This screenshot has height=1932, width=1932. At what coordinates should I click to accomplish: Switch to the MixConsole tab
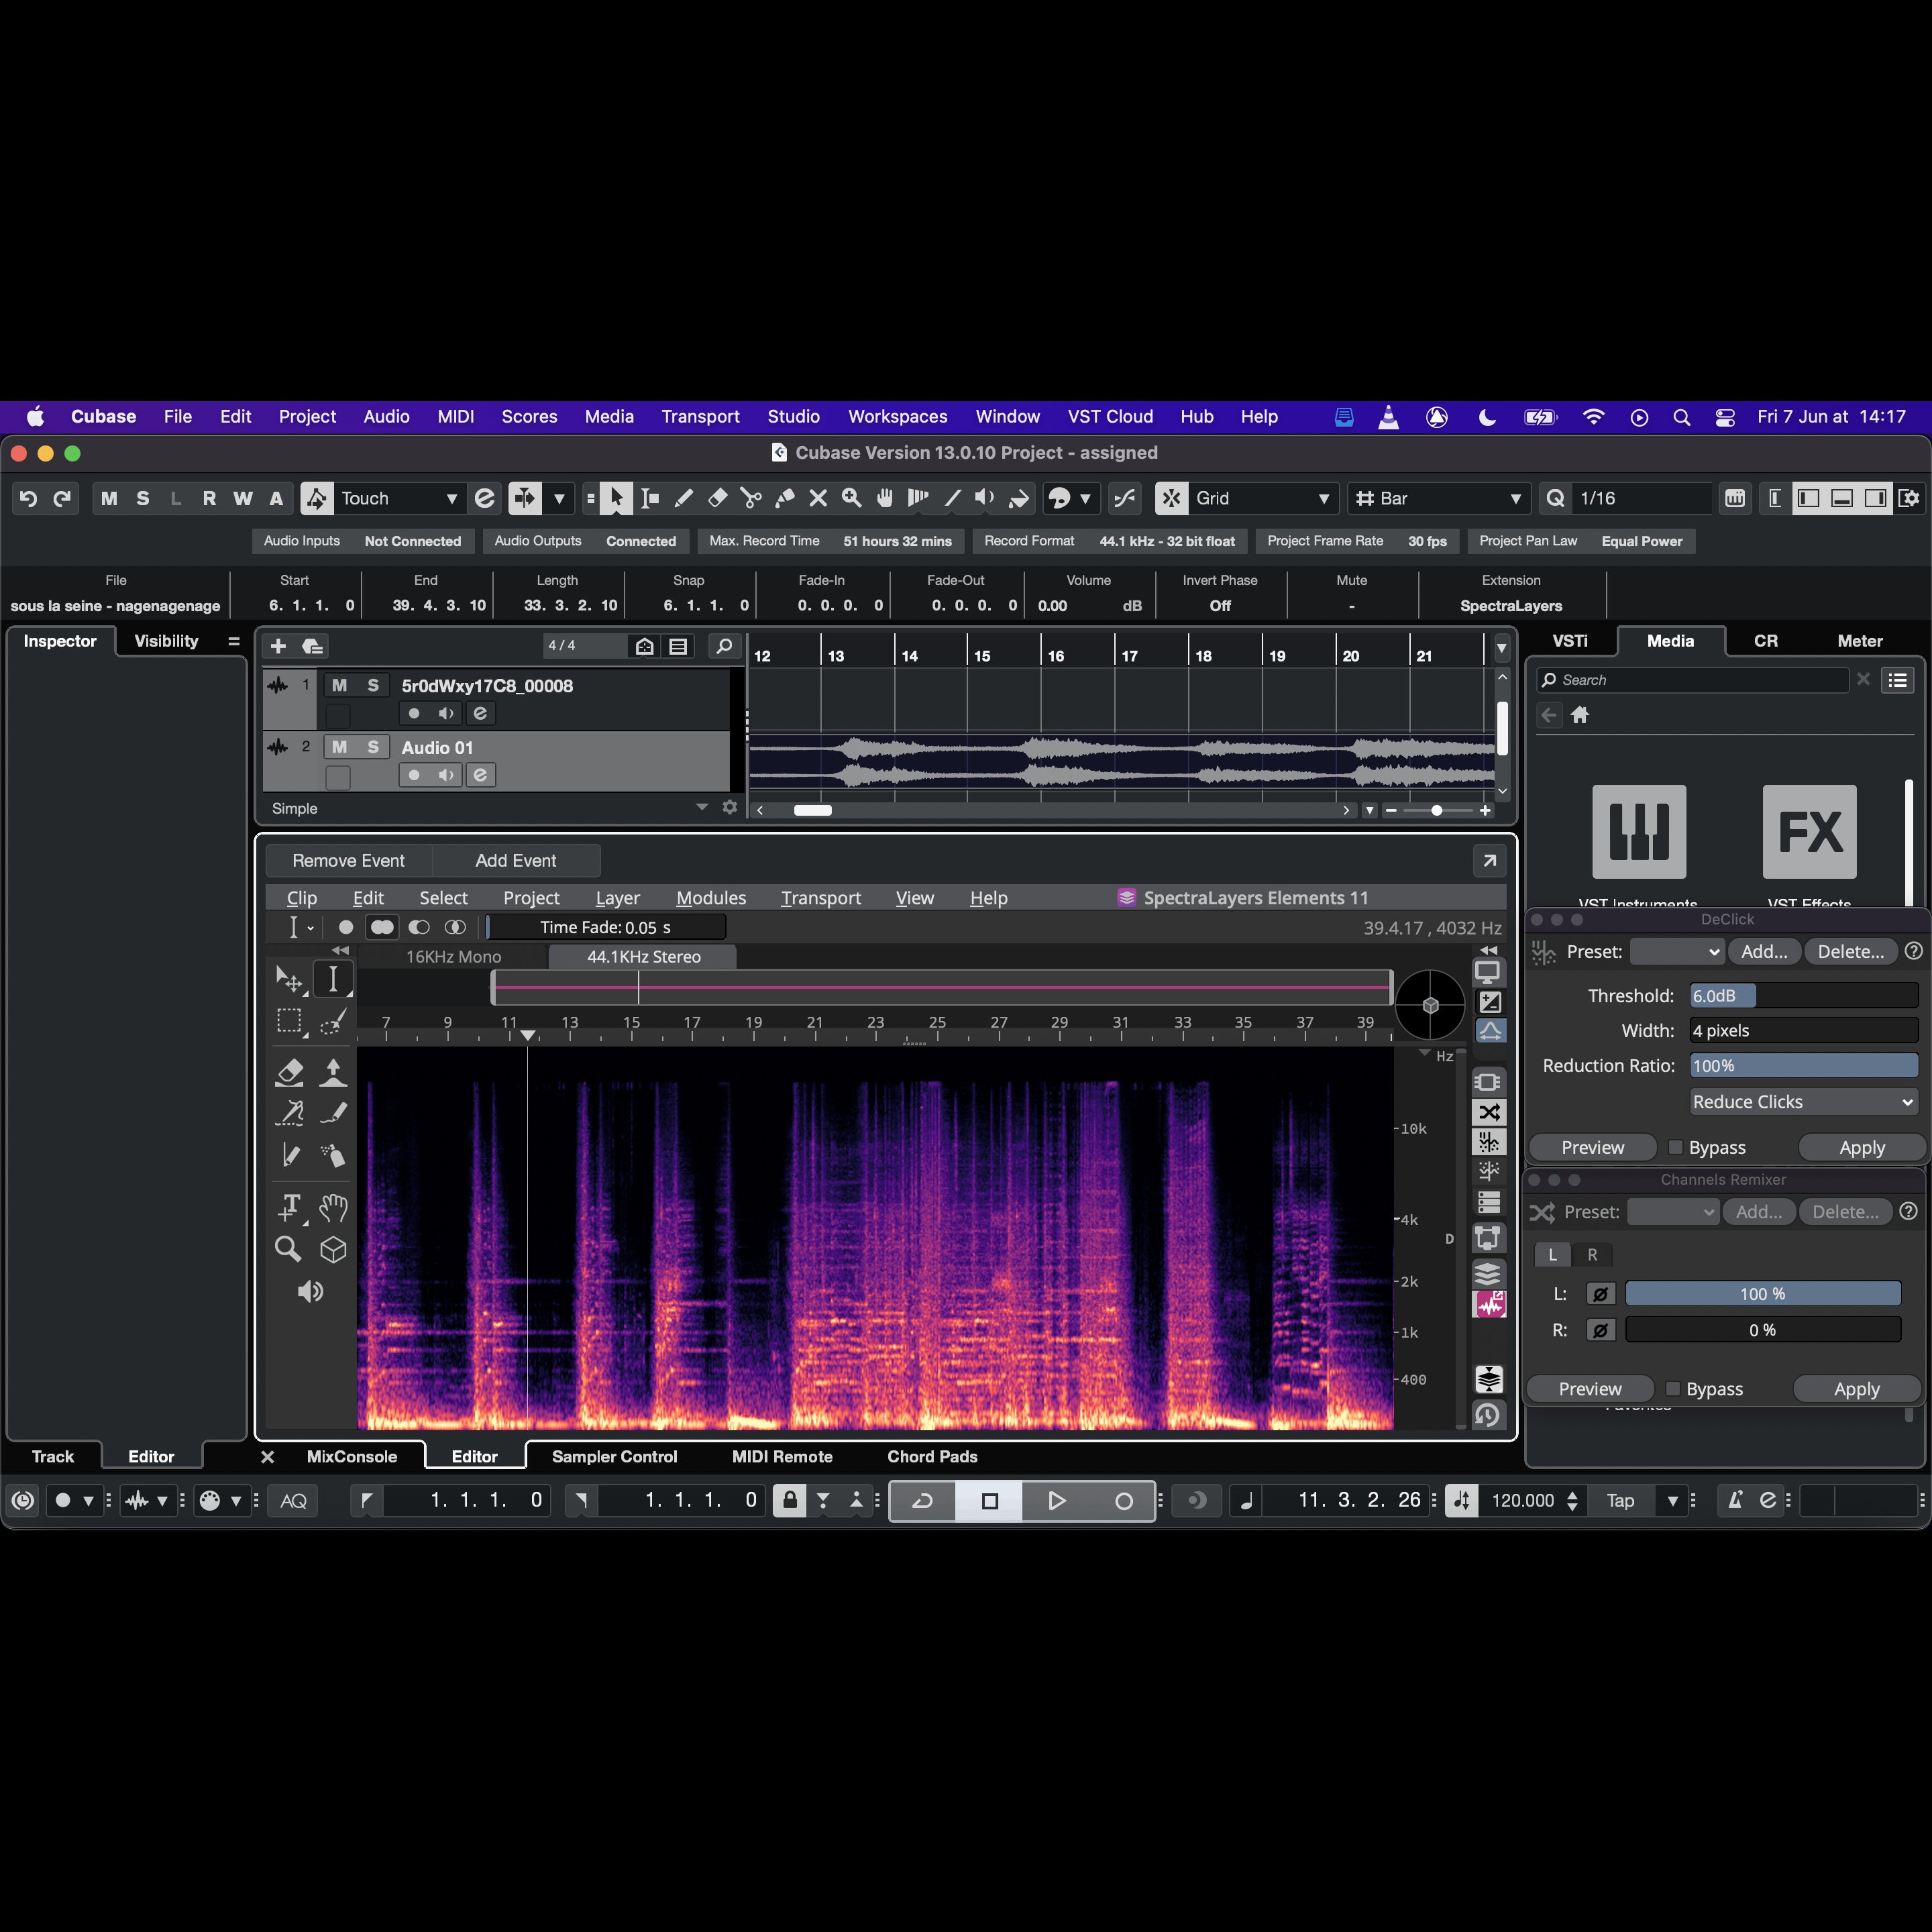351,1456
